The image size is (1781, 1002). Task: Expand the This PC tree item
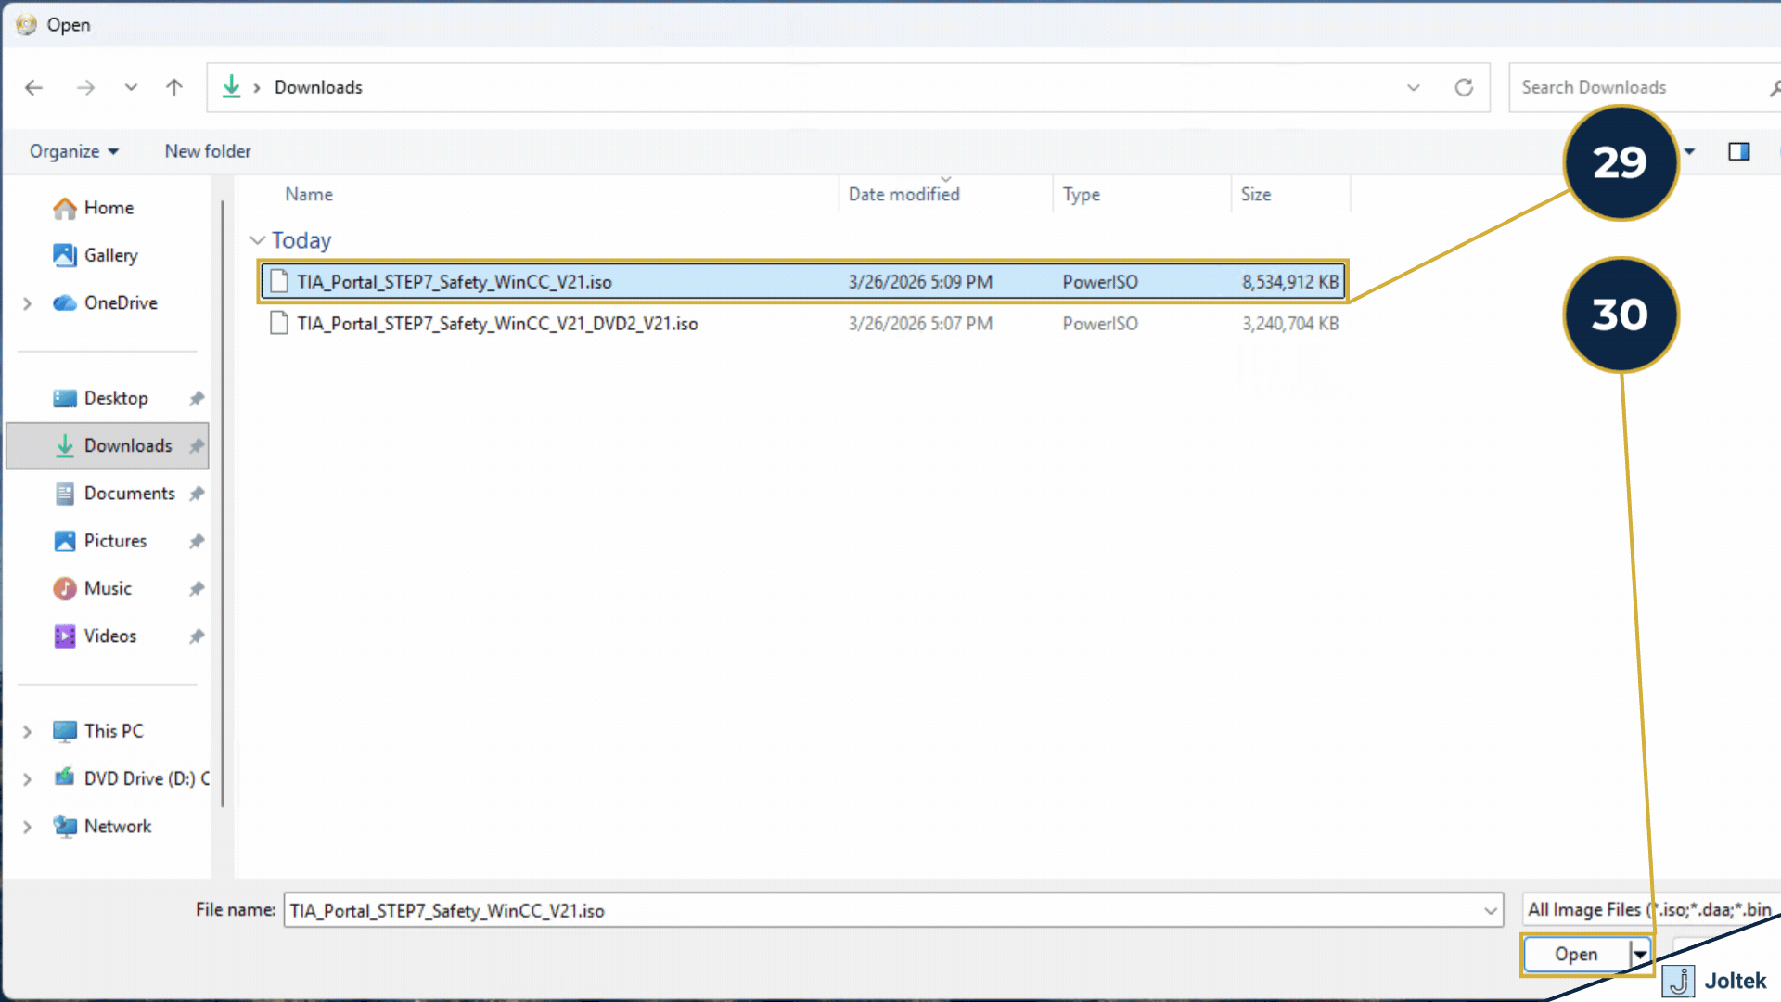pyautogui.click(x=26, y=731)
